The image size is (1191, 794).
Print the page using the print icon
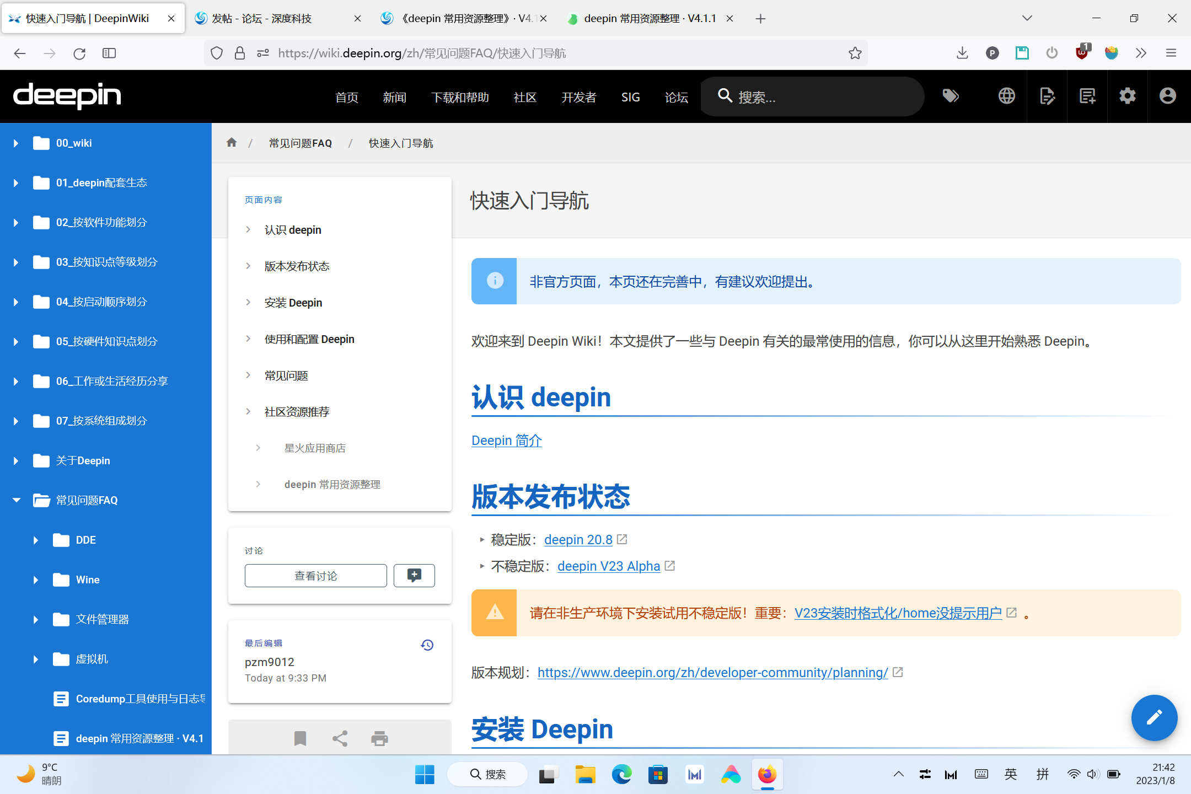point(379,738)
